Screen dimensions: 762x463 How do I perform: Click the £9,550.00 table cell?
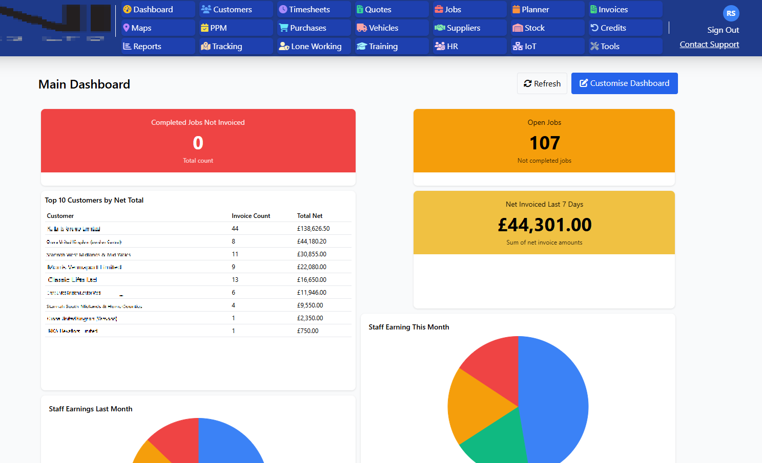(x=310, y=305)
